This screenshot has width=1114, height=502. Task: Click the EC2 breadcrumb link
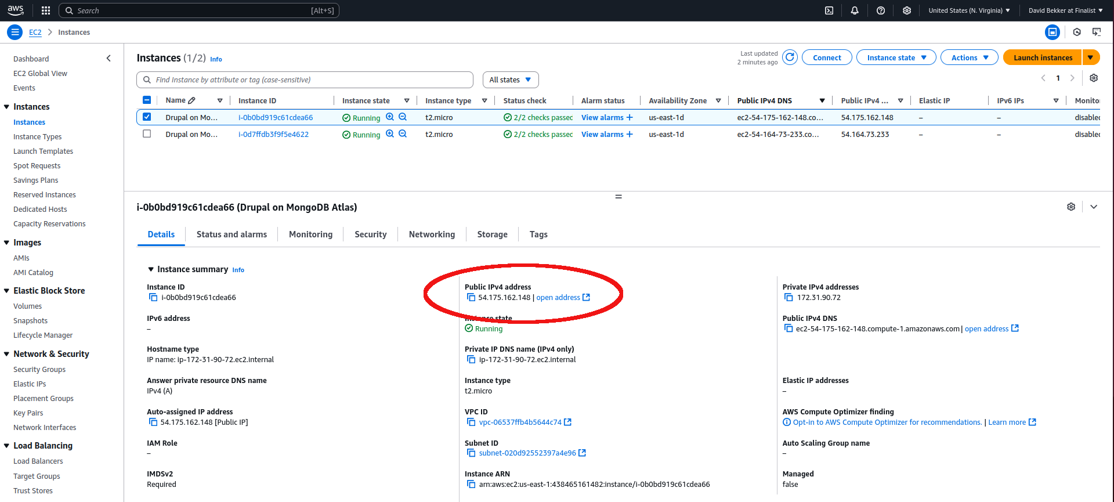pos(35,32)
